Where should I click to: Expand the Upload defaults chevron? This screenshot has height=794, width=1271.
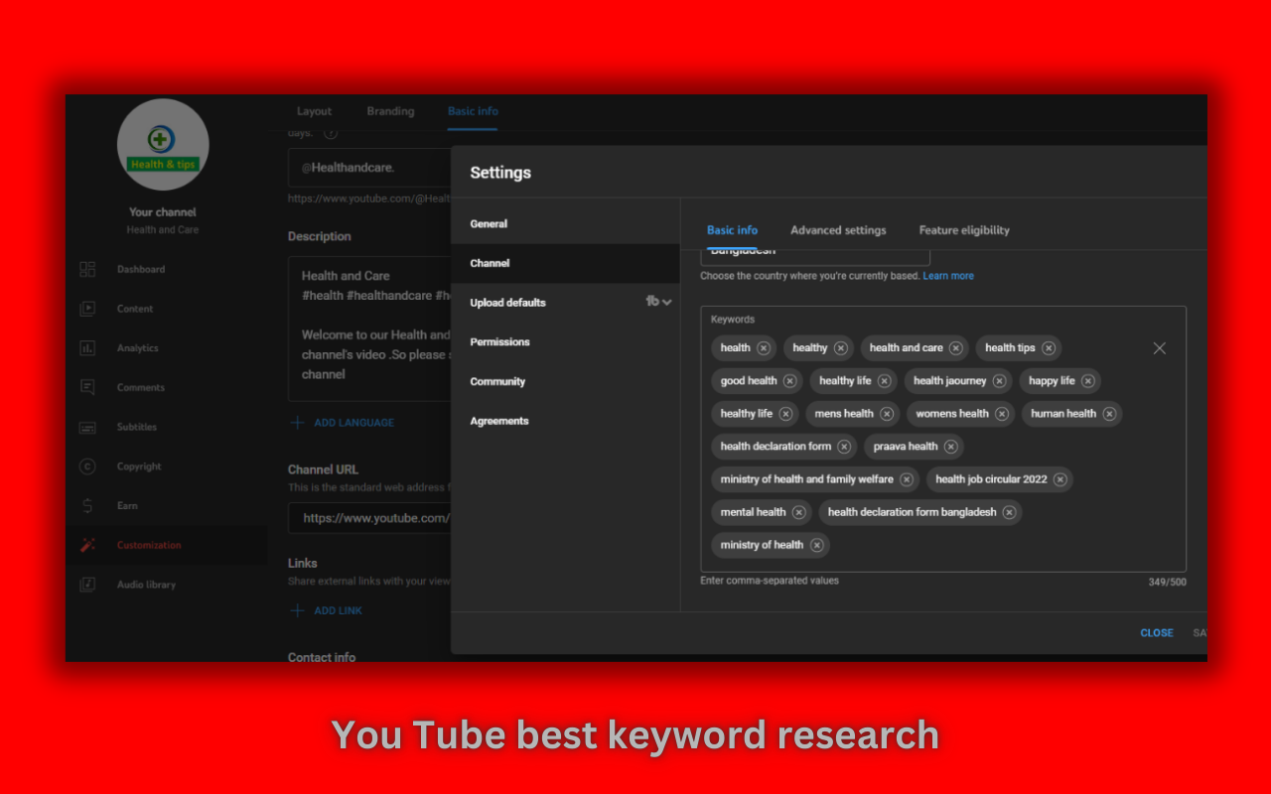(666, 303)
